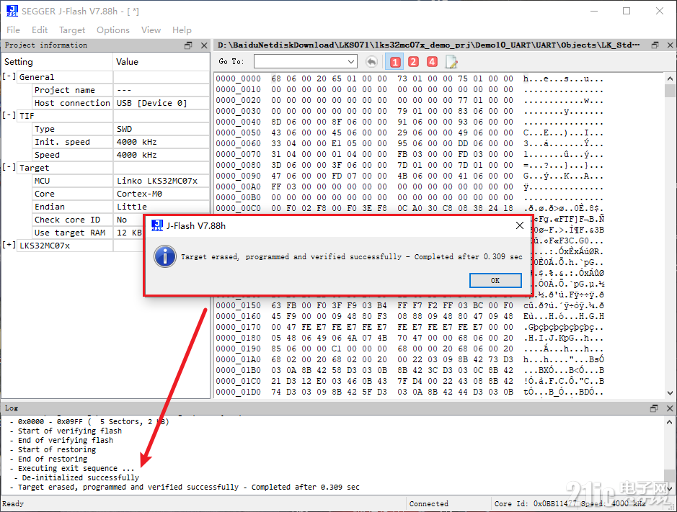This screenshot has width=677, height=512.
Task: Click hex address 0000_01D0
Action: (x=239, y=392)
